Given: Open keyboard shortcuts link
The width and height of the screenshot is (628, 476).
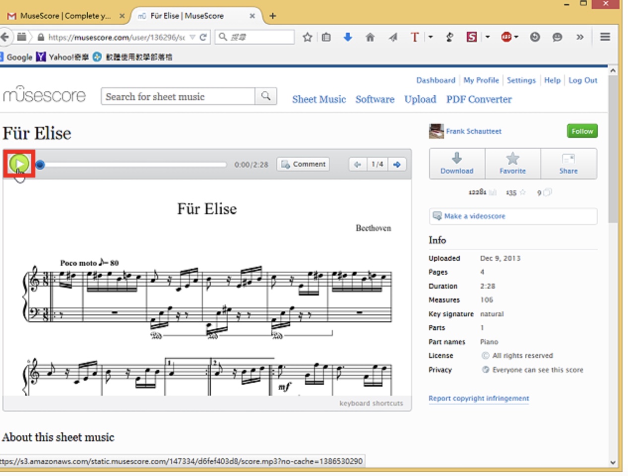Looking at the screenshot, I should click(371, 403).
